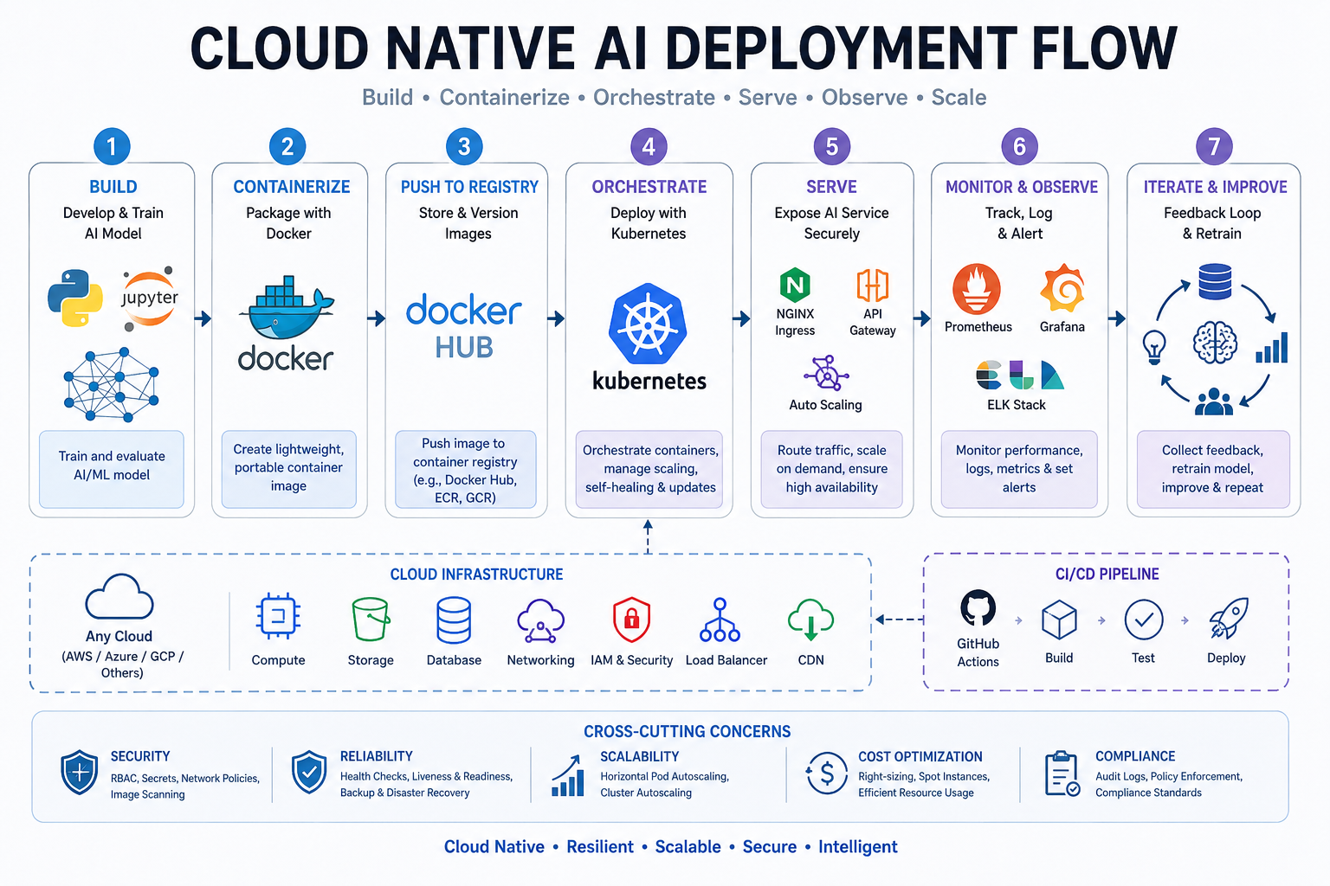Click the IAM & Security shield icon

pyautogui.click(x=631, y=620)
